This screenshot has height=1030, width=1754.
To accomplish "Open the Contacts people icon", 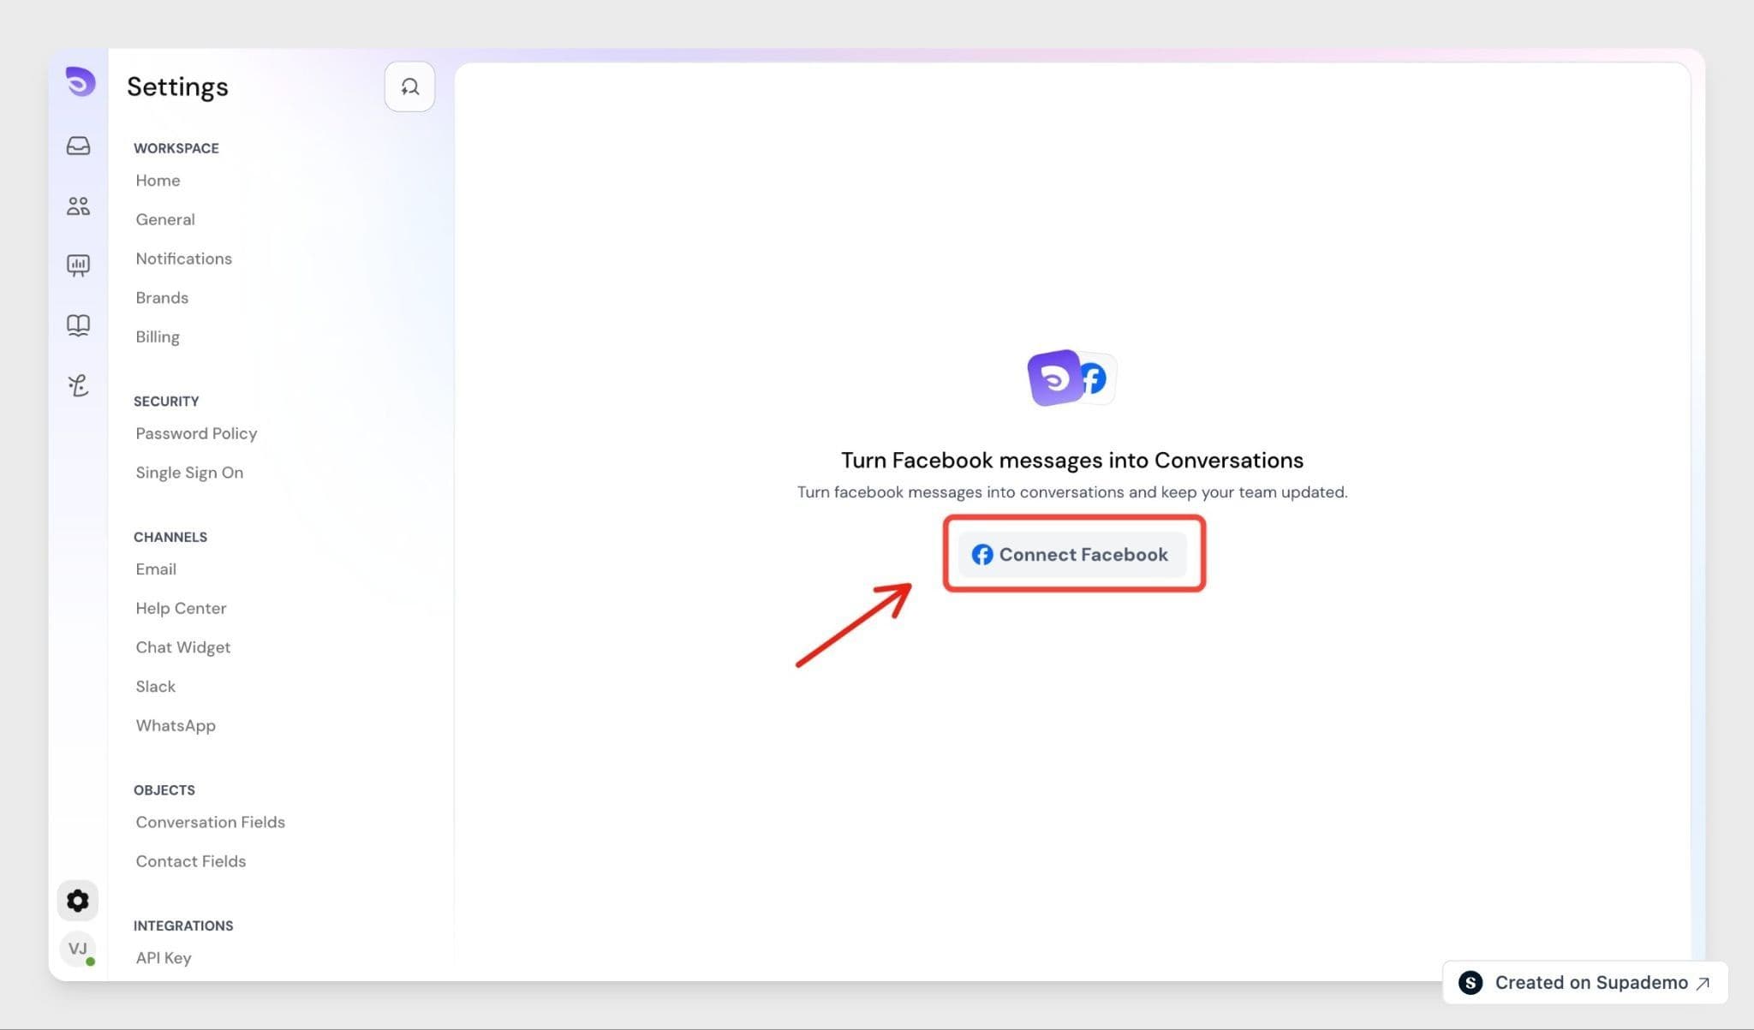I will (x=78, y=205).
